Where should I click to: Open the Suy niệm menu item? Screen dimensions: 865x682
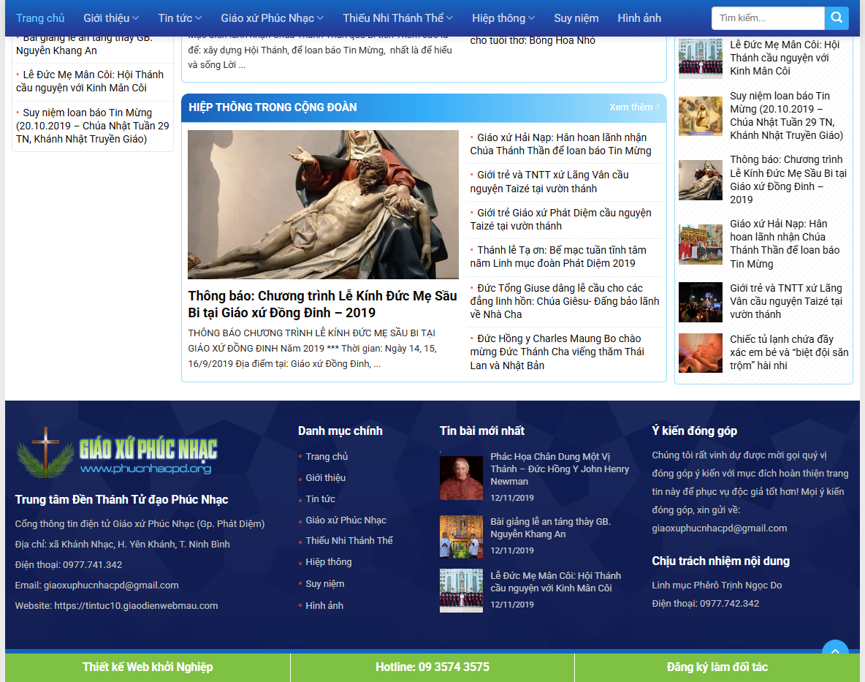pos(576,18)
